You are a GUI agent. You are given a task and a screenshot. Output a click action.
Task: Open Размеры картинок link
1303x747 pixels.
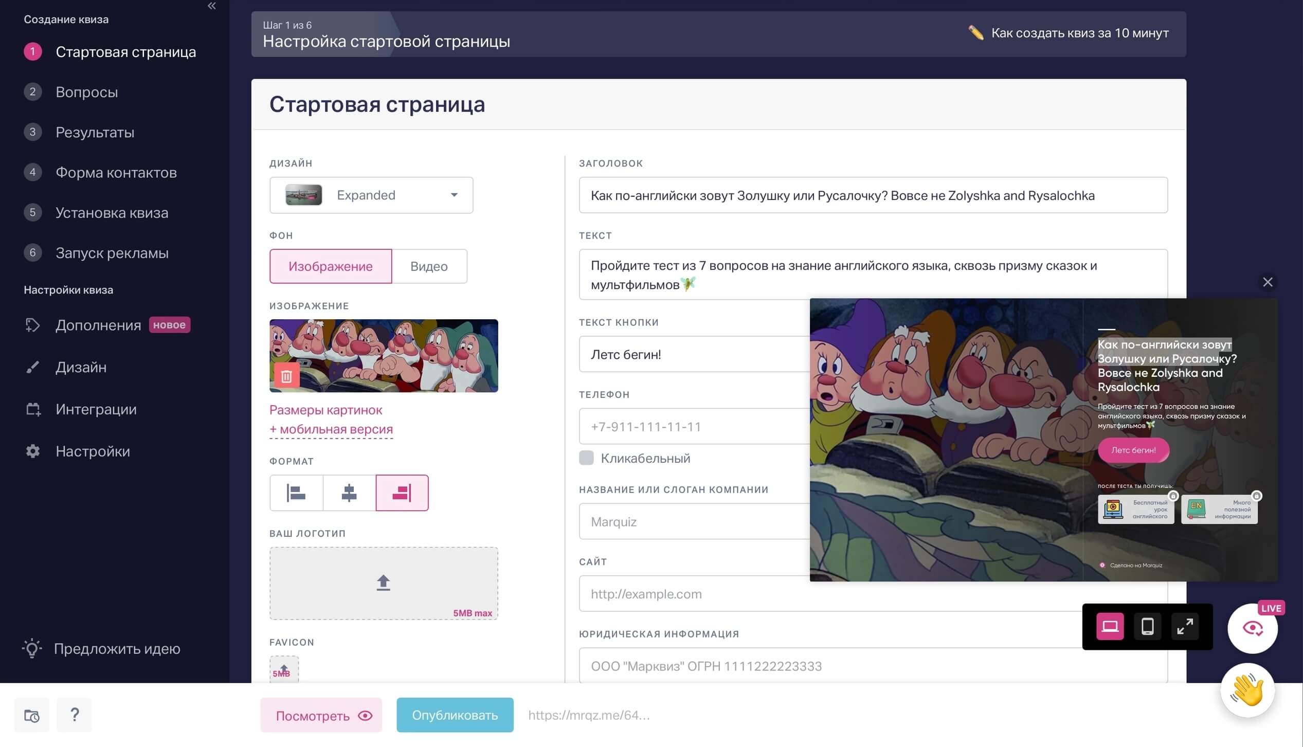(x=326, y=410)
